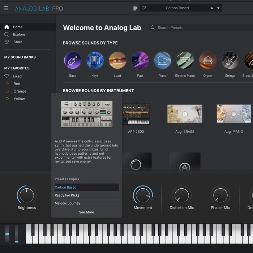Open the Aug. BRASS instrument
This screenshot has height=253, width=253.
point(185,114)
